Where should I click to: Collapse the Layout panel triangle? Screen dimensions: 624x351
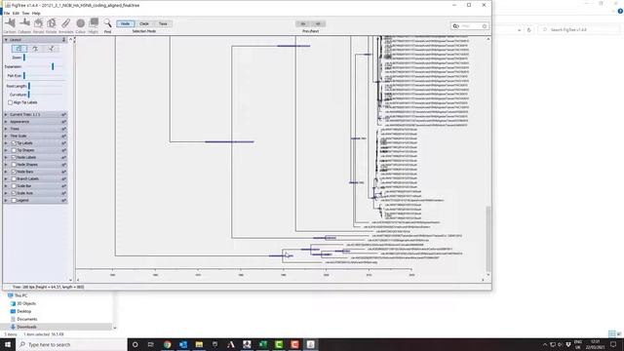coord(6,40)
